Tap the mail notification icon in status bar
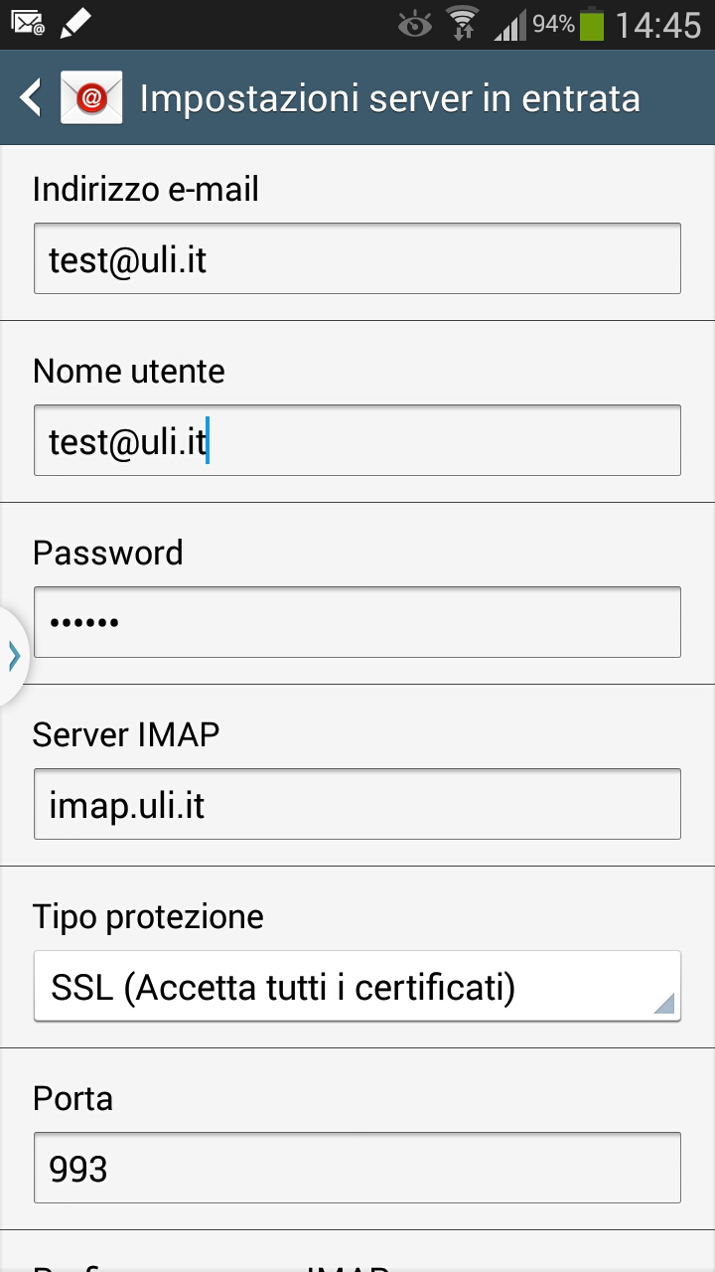 coord(29,23)
